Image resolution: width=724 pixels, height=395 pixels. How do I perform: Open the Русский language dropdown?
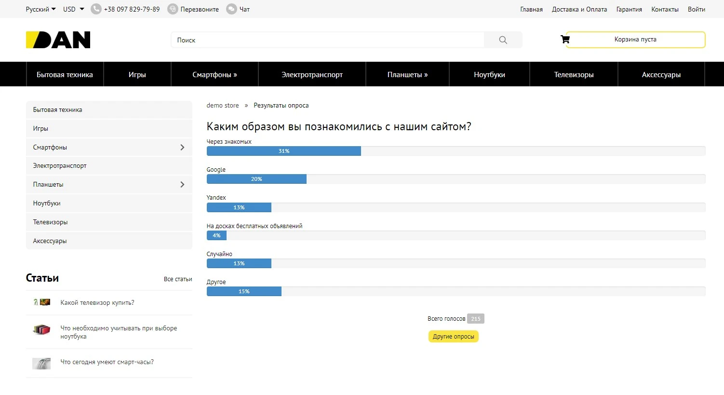coord(40,9)
